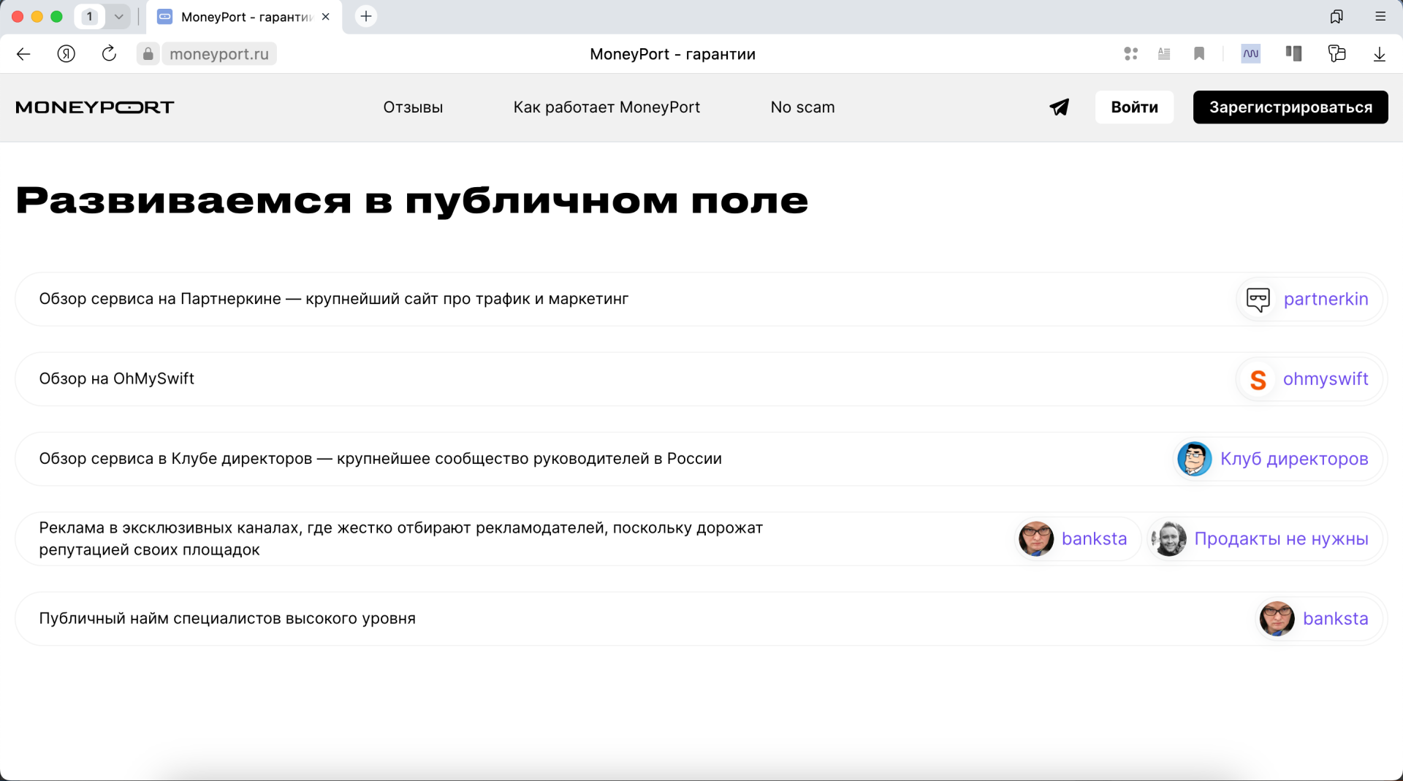Click the partnerkin chat logo icon
This screenshot has width=1403, height=781.
(x=1258, y=300)
